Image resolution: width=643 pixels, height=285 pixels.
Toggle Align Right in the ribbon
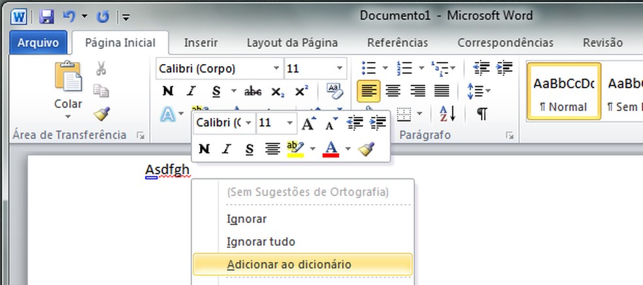coord(418,91)
